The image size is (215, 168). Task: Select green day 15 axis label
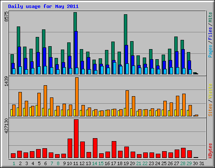[101, 163]
